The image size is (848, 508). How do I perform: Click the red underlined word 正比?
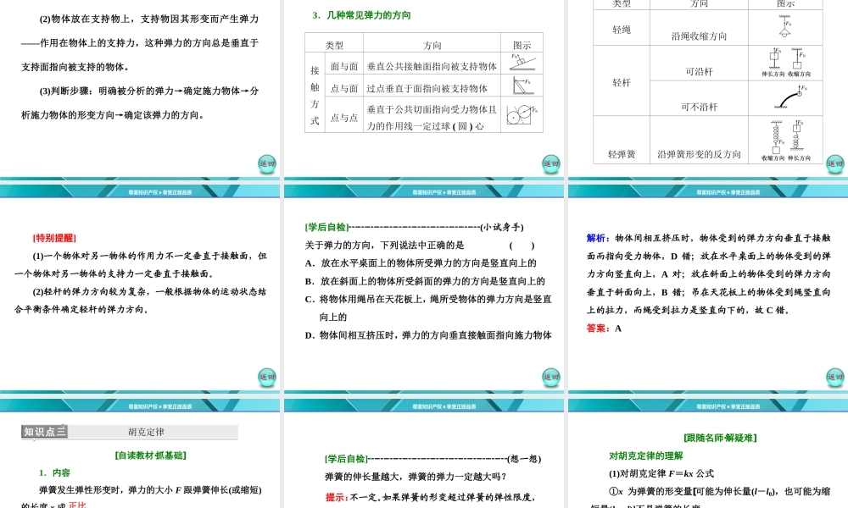tap(77, 505)
